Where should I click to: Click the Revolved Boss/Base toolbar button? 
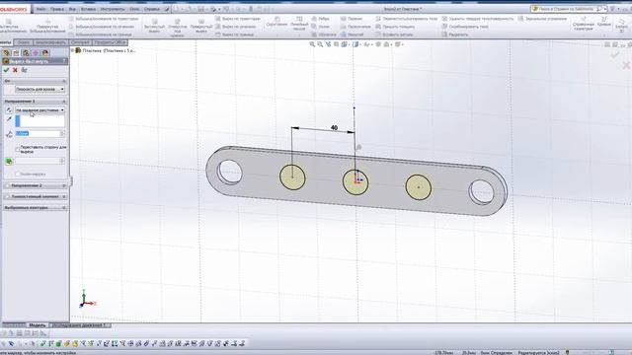(47, 27)
